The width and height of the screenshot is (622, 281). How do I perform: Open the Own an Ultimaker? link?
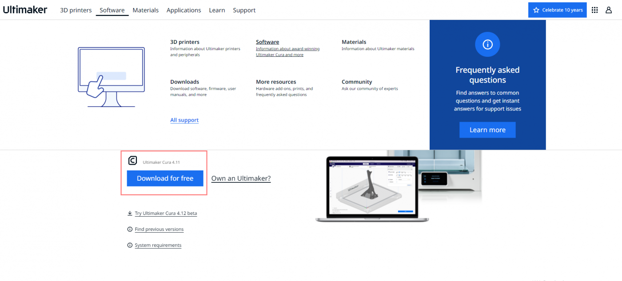[x=241, y=178]
